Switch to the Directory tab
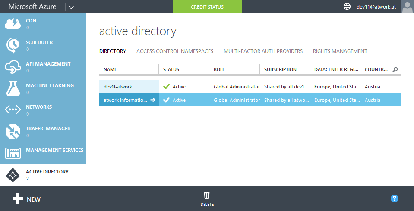This screenshot has height=211, width=414. pyautogui.click(x=113, y=51)
